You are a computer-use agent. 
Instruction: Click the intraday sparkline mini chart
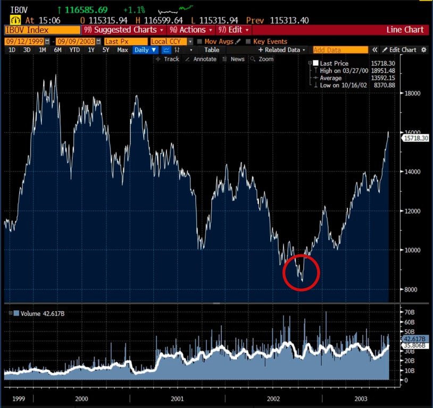click(x=176, y=10)
